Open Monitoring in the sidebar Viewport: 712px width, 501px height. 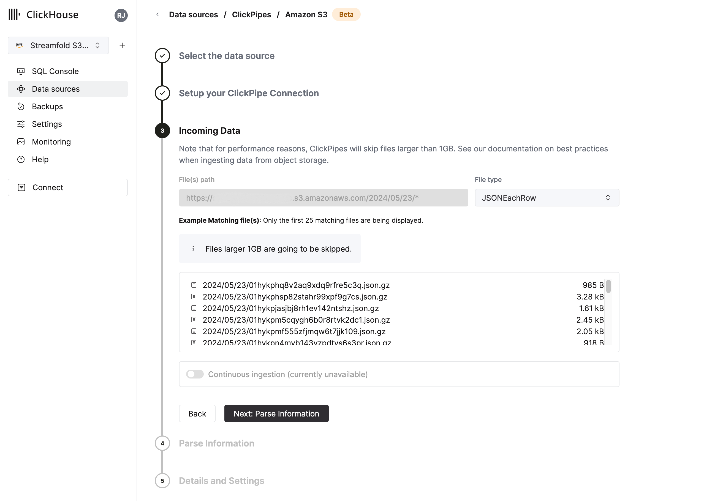pos(68,142)
